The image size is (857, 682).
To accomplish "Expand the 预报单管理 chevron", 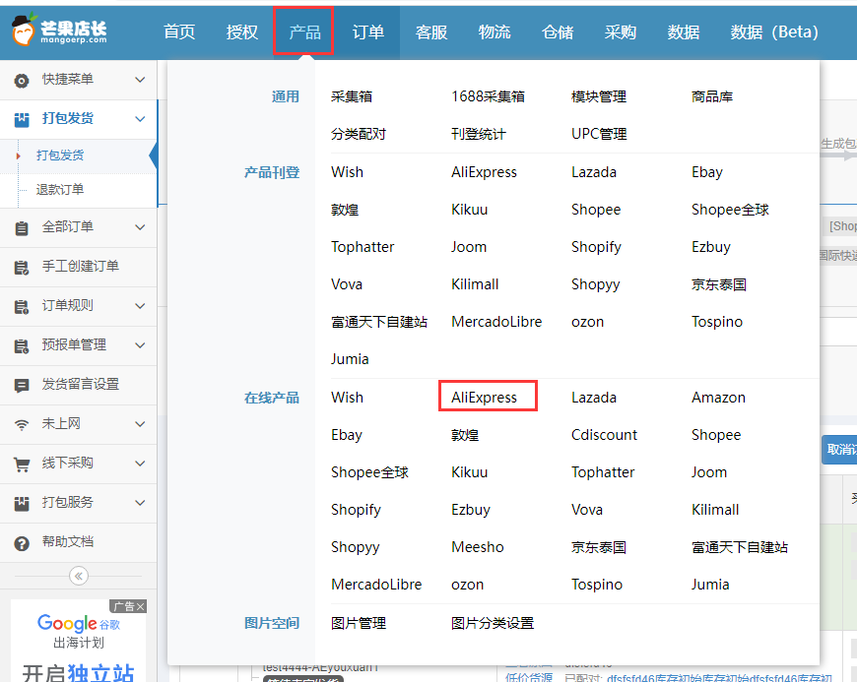I will (x=140, y=345).
